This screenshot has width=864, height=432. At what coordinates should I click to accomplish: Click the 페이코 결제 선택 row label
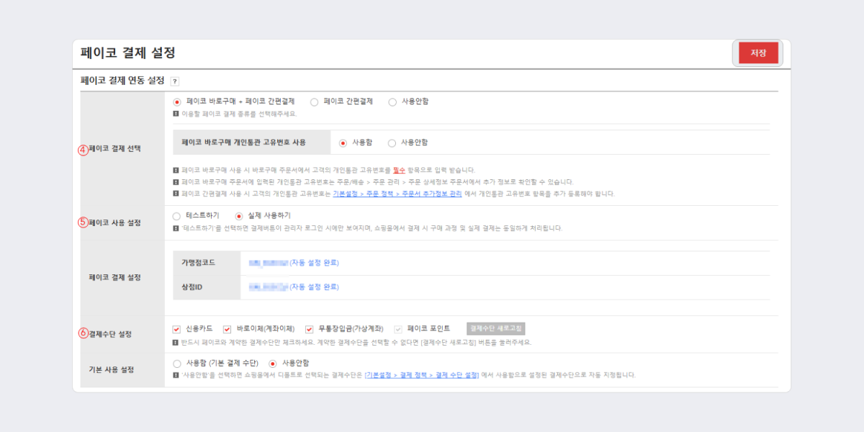pyautogui.click(x=115, y=150)
